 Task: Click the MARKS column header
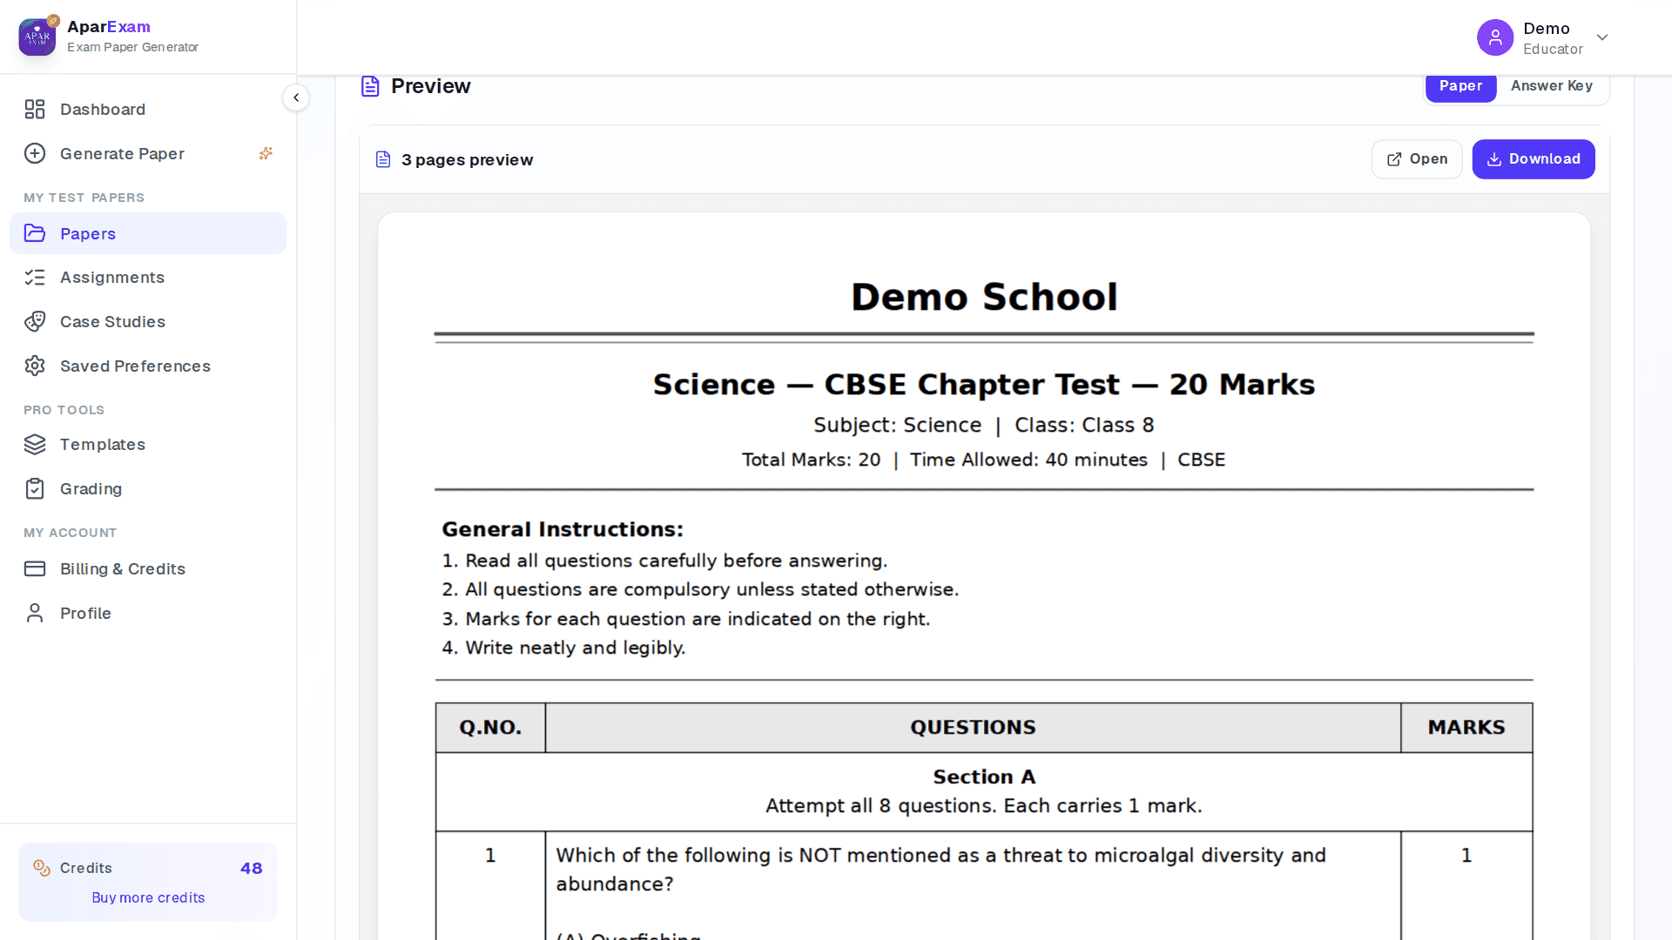1466,728
